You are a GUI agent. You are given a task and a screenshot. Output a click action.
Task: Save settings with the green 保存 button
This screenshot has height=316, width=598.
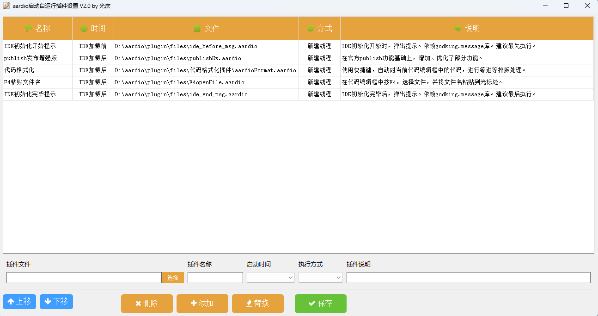tap(321, 304)
